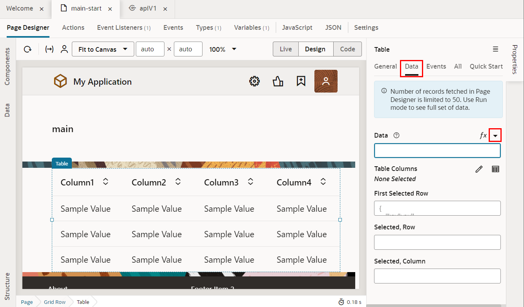Viewport: 524px width, 307px height.
Task: Switch to Code view
Action: pyautogui.click(x=347, y=49)
